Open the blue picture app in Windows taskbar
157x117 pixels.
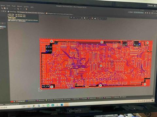click(62, 105)
